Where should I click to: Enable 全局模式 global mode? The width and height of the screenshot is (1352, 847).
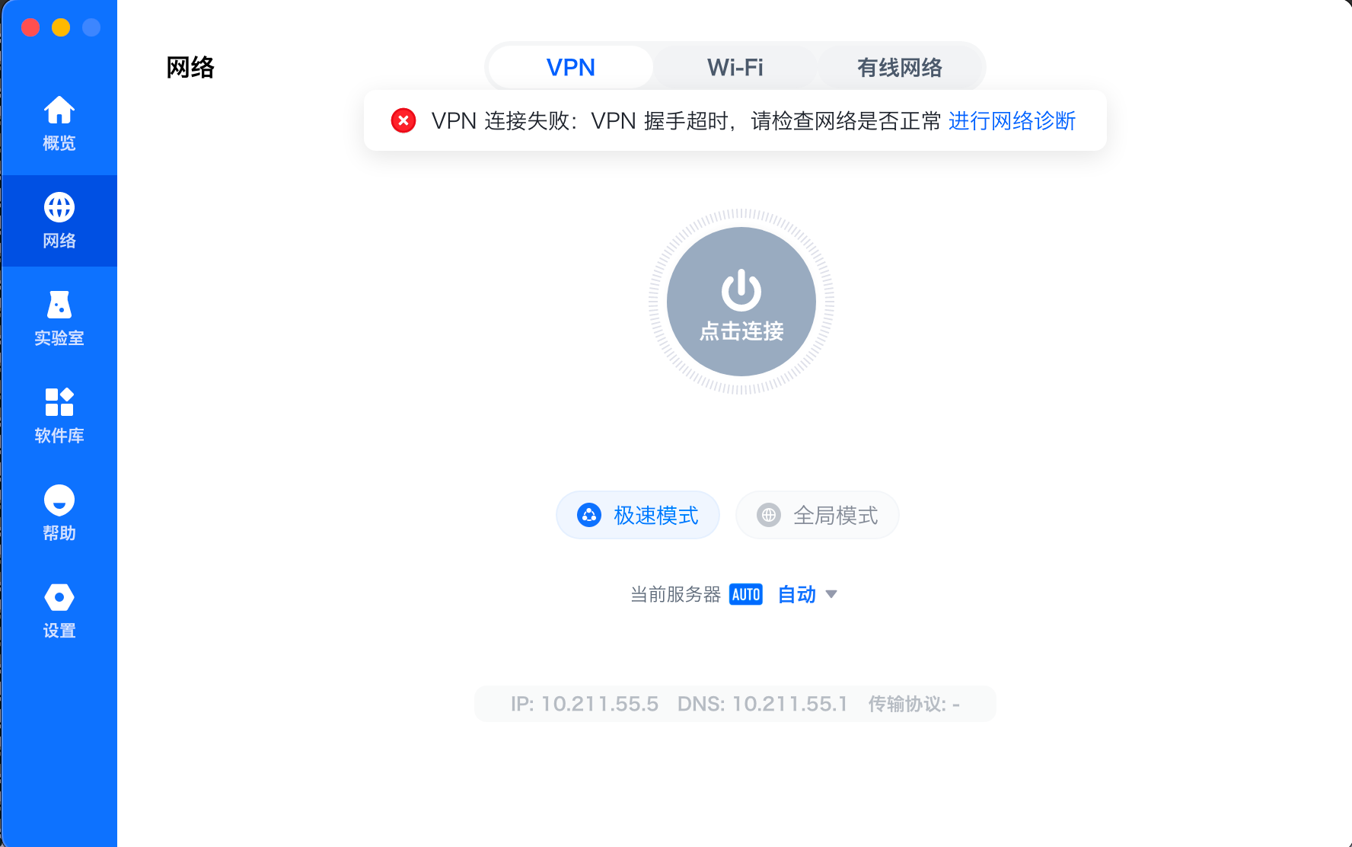tap(818, 515)
